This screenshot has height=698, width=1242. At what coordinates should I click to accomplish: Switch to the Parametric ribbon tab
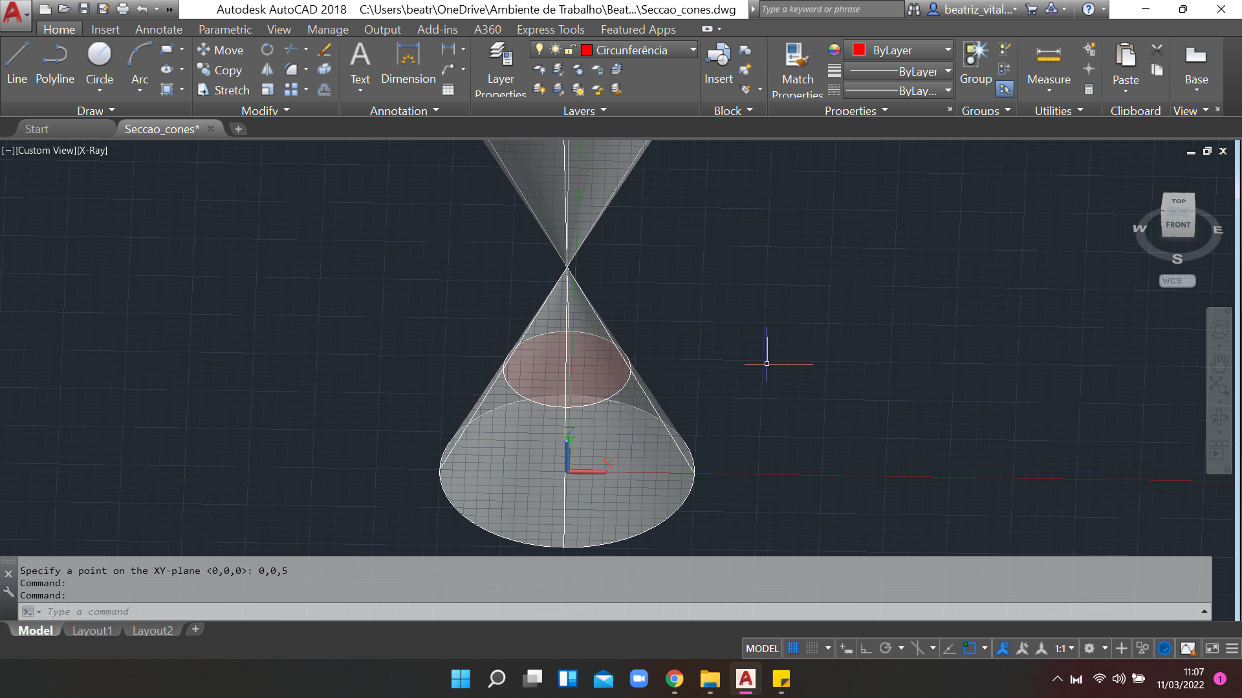[224, 29]
